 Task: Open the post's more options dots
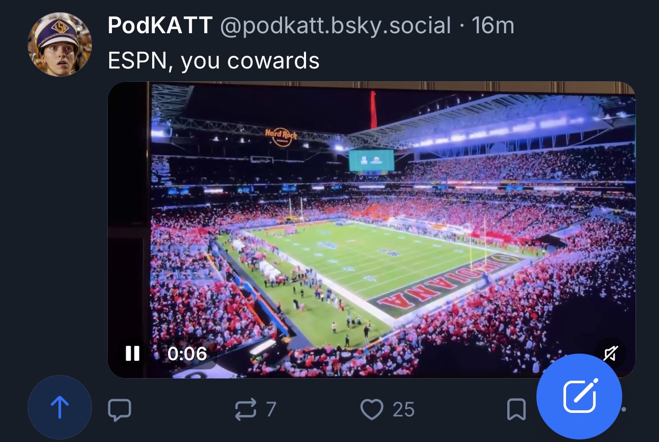coord(624,409)
